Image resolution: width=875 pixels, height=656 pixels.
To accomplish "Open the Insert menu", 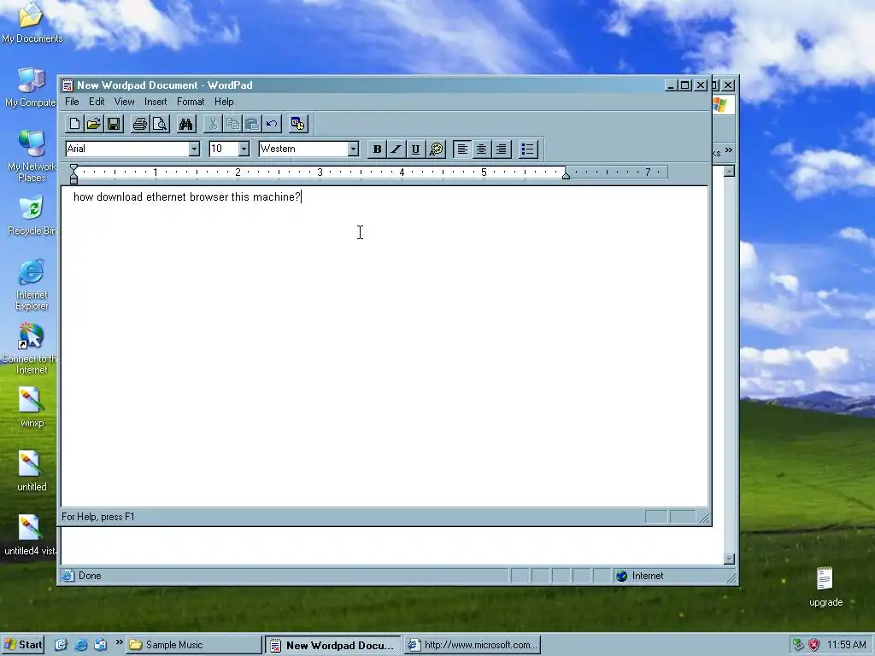I will click(156, 102).
